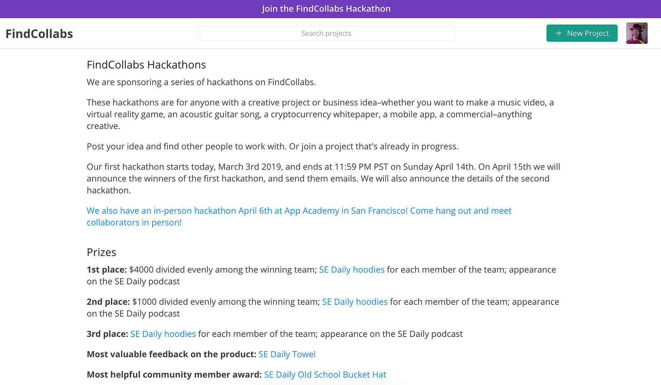The image size is (661, 385).
Task: Click the 1st place label text
Action: pos(107,270)
